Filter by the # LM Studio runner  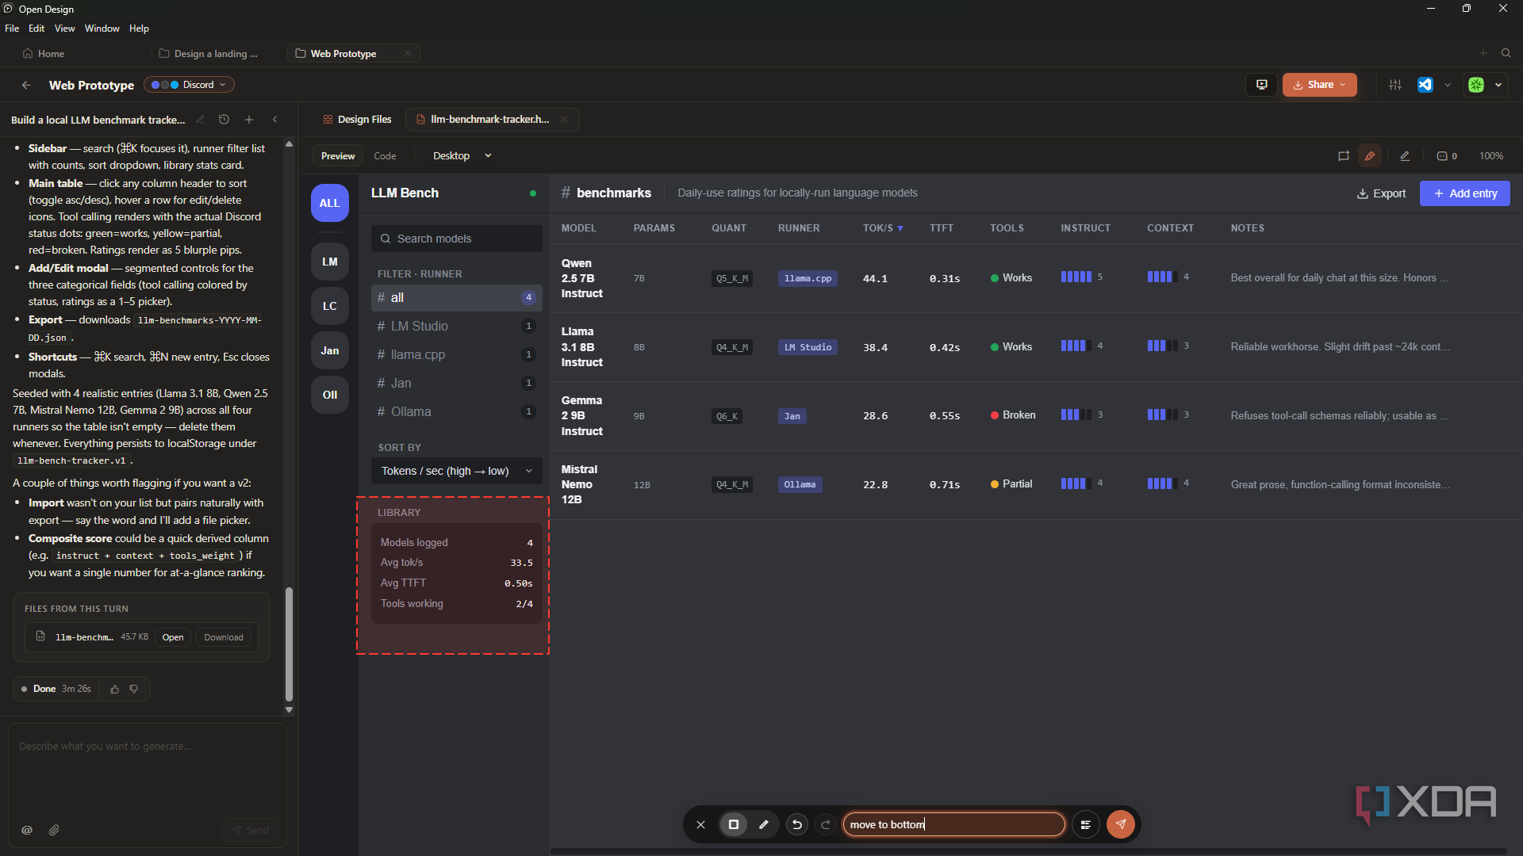click(457, 327)
